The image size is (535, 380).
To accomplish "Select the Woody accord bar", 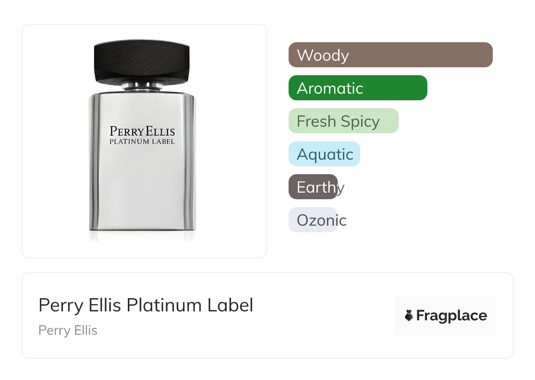I will [x=390, y=55].
